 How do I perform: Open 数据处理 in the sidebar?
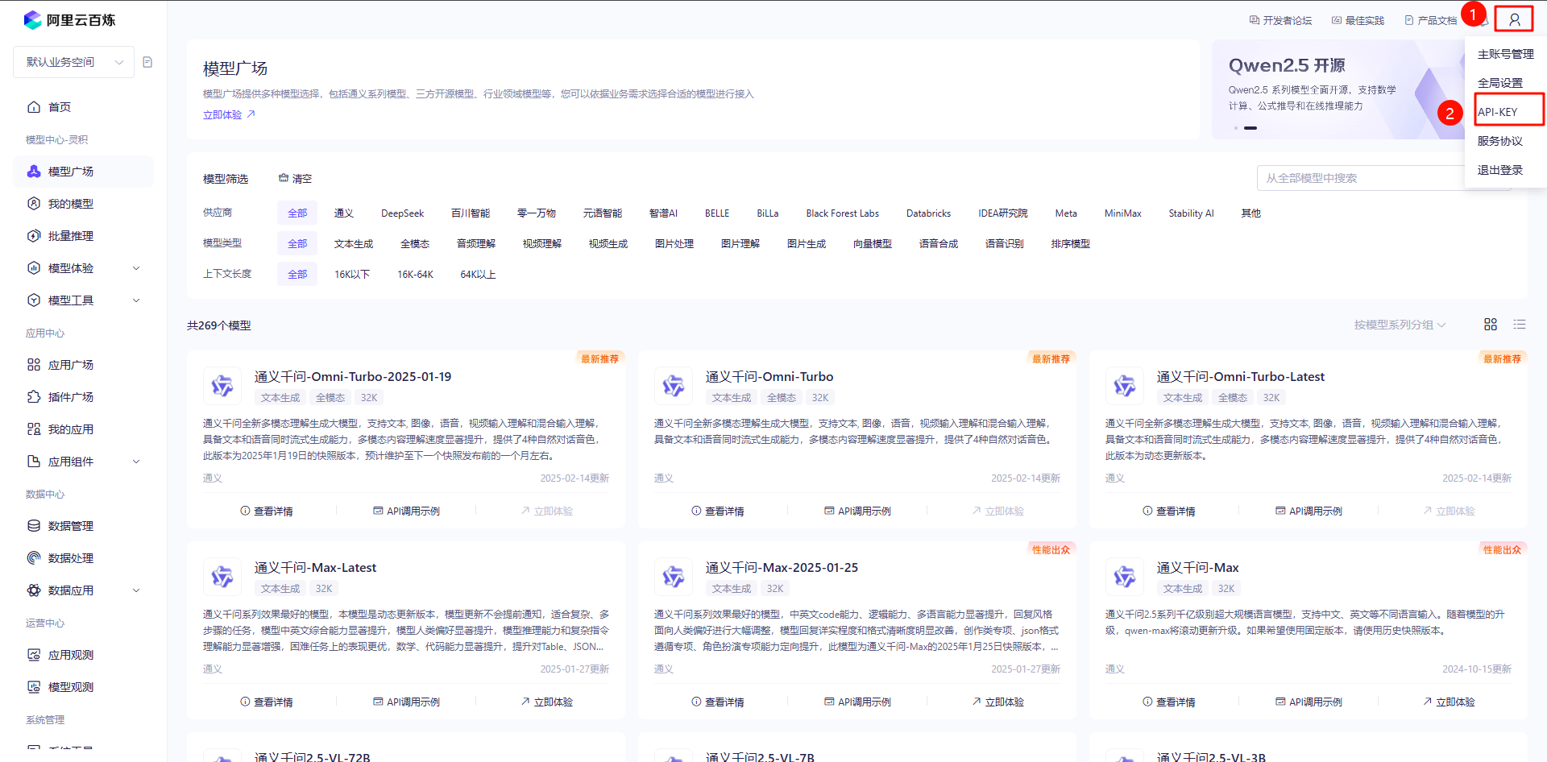coord(83,558)
